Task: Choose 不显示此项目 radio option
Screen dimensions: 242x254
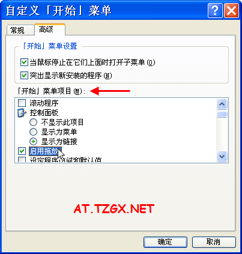Action: [x=33, y=122]
